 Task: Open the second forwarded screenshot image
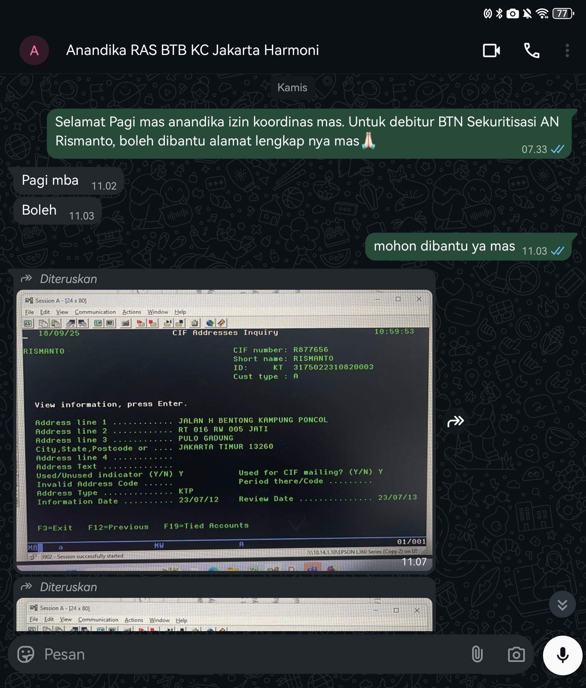tap(224, 614)
